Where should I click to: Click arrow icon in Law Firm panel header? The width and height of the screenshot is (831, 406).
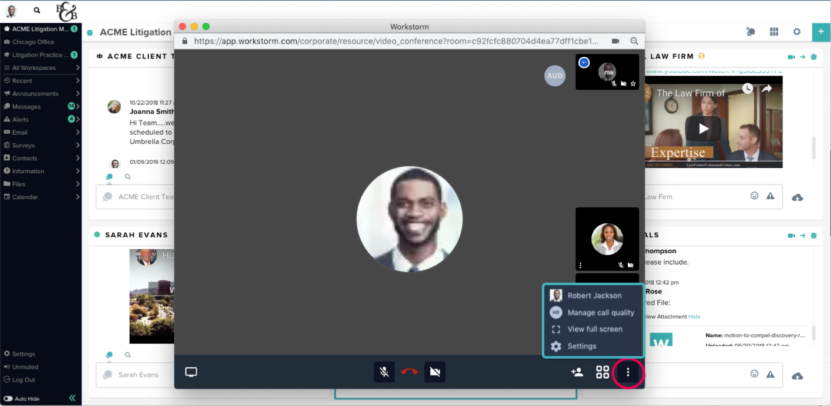click(x=802, y=57)
